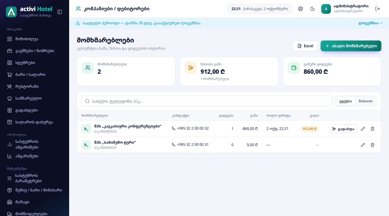Click the ბოლო ვიზიტი column header
Viewport: 389px width, 216px height.
[x=279, y=116]
